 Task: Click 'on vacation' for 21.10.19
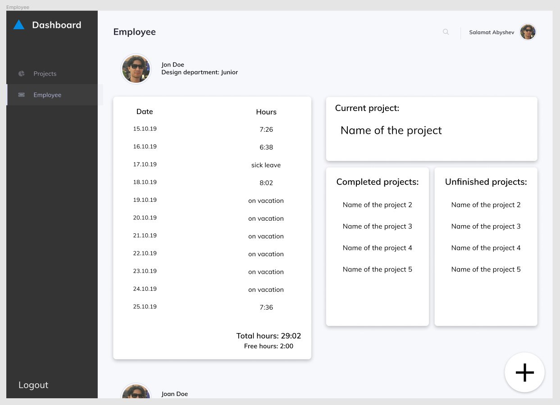[266, 236]
